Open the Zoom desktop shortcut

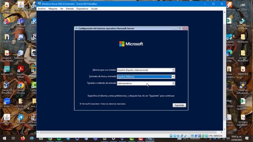click(x=7, y=103)
